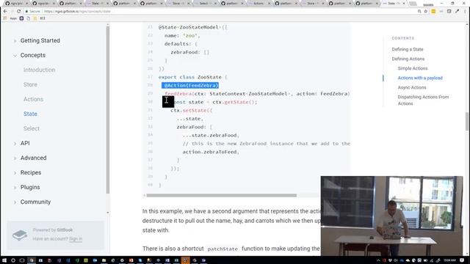Open the Introduction page in sidebar

click(x=39, y=70)
